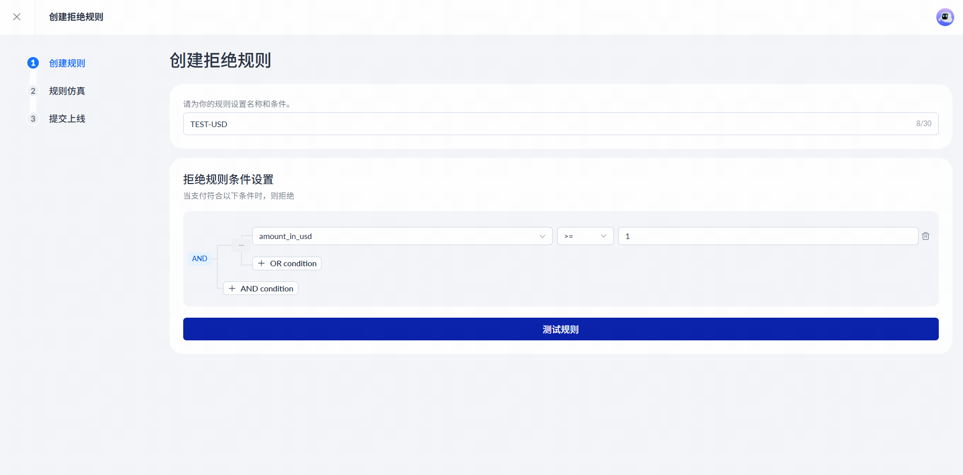Screen dimensions: 963x475
Task: Click the step 1 number badge
Action: (33, 63)
